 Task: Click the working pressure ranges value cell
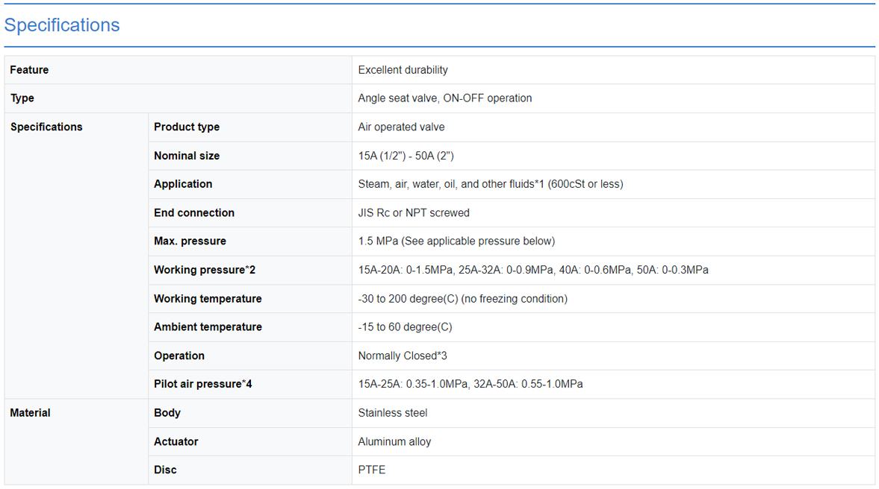point(532,270)
